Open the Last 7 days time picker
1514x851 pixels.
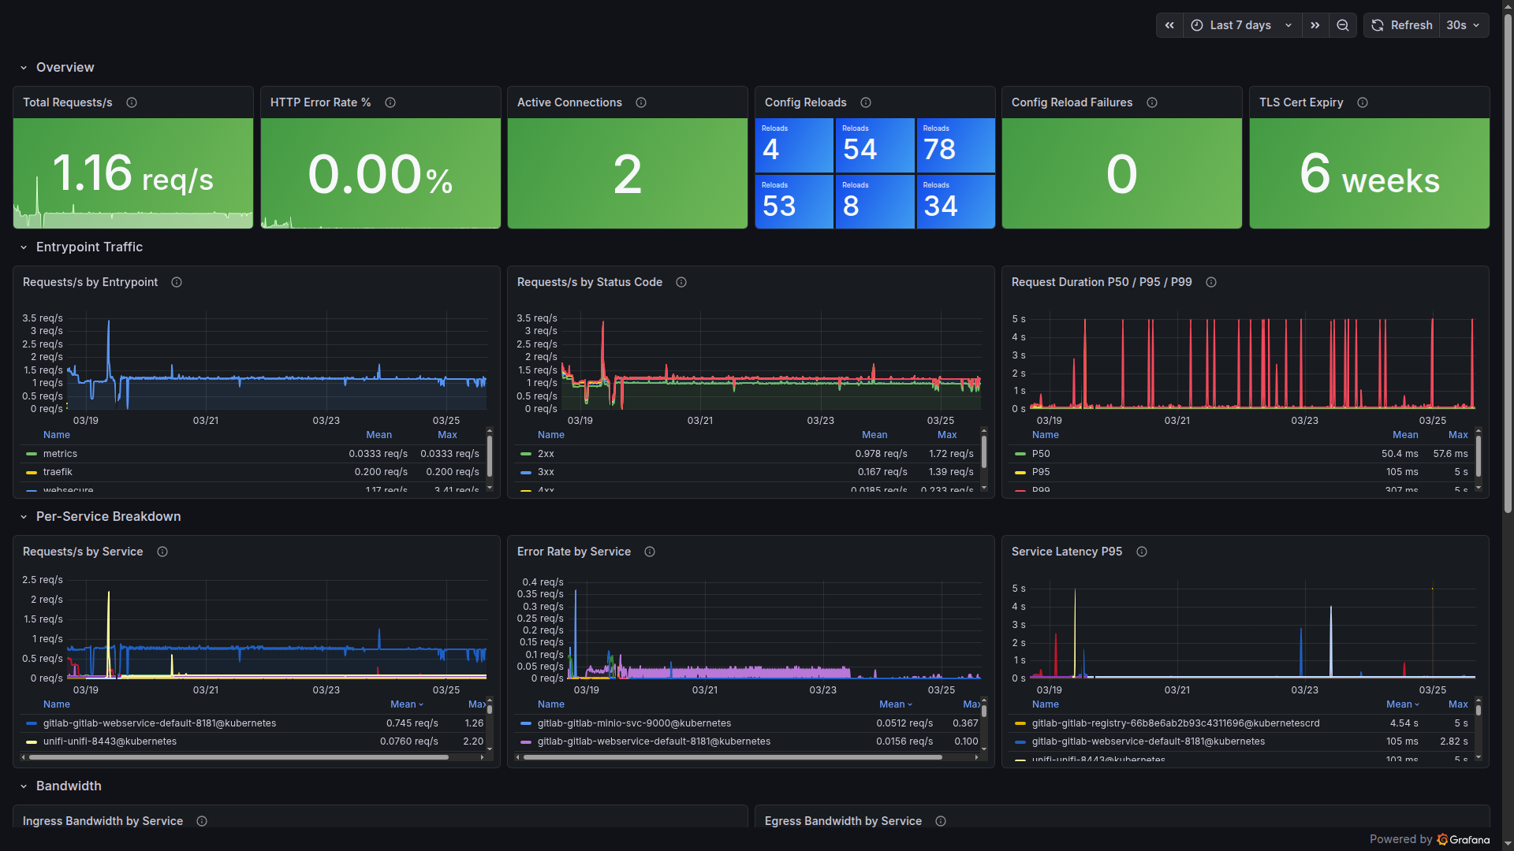click(1241, 25)
